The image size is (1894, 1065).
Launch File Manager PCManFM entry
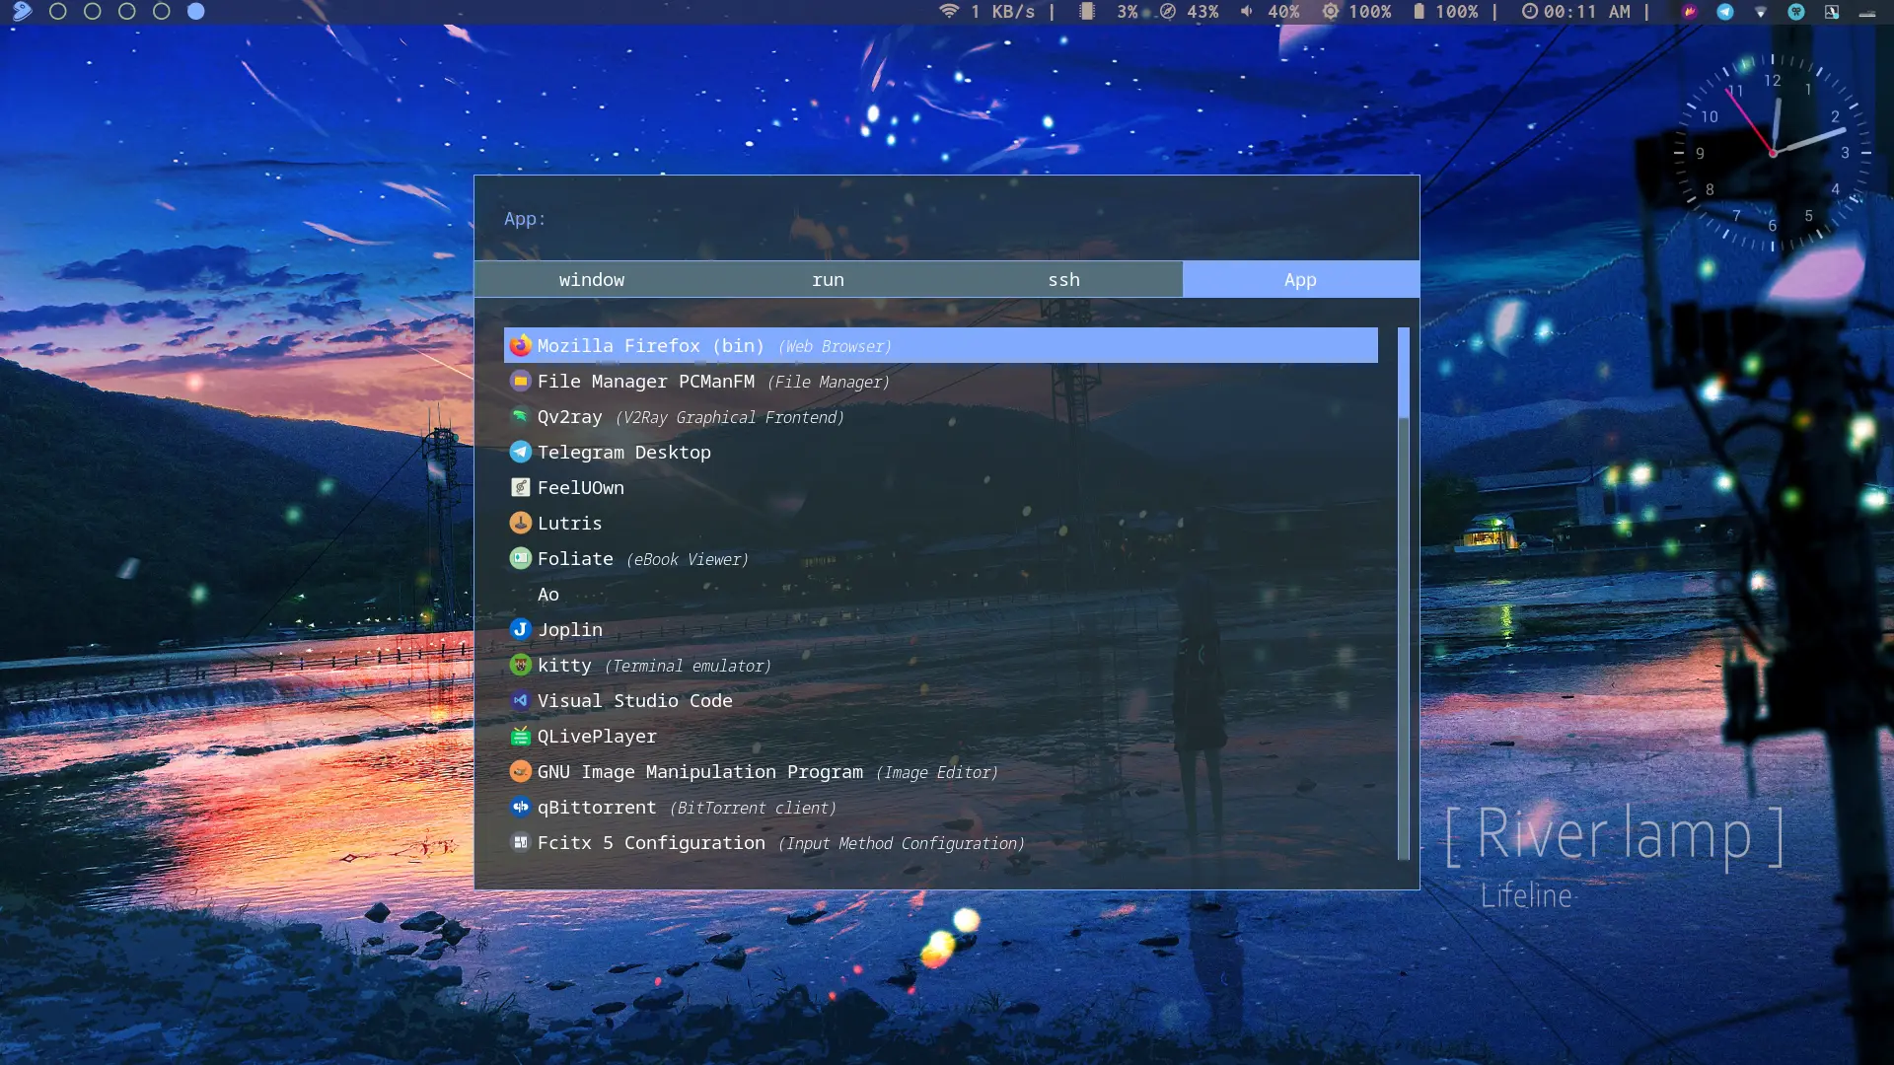point(646,382)
